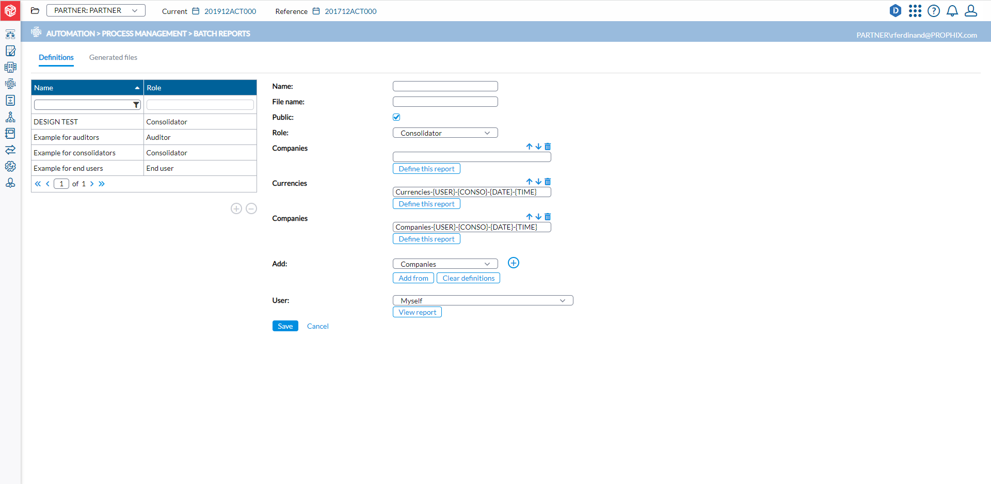The height and width of the screenshot is (484, 991).
Task: Click the notifications bell icon
Action: [x=952, y=11]
